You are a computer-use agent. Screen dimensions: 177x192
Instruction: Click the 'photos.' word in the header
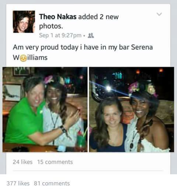51,26
